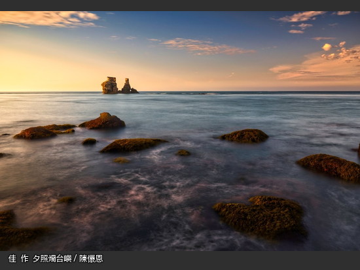Viewport: 360px width, 270px height.
Task: Click the '佳 作' award label
Action: [x=18, y=259]
